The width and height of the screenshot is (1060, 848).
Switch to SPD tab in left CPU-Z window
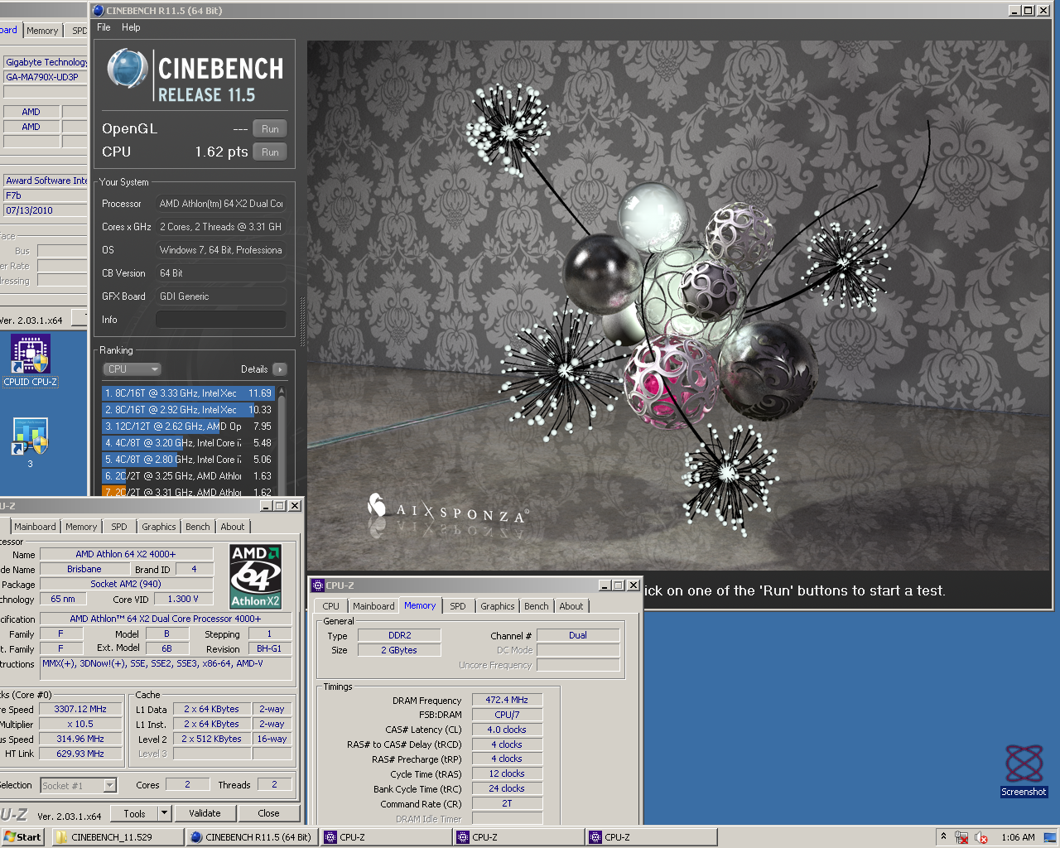pyautogui.click(x=119, y=527)
